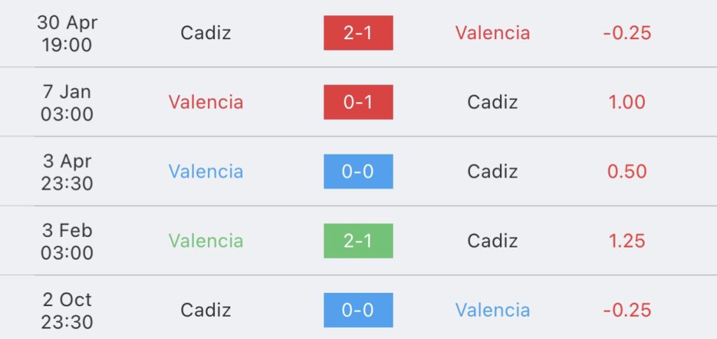Click the blue 0-0 score on 2 Oct
The width and height of the screenshot is (717, 339).
(358, 310)
